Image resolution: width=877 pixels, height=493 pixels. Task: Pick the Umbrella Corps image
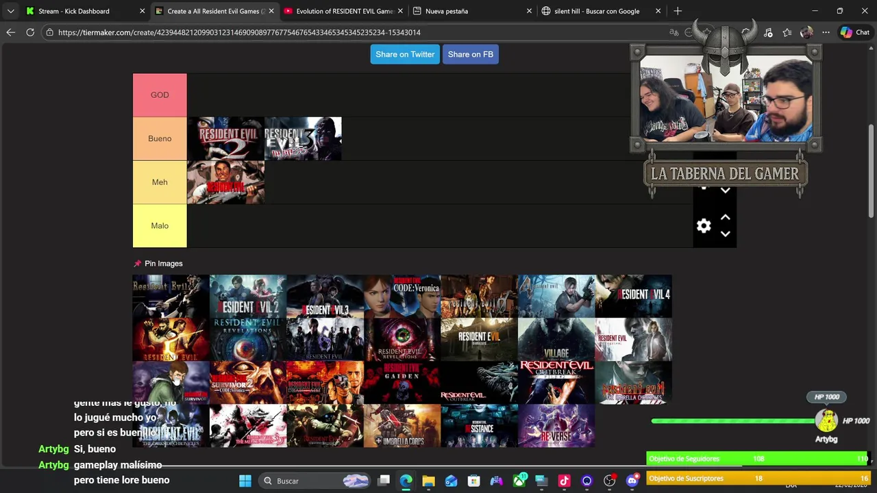click(402, 426)
